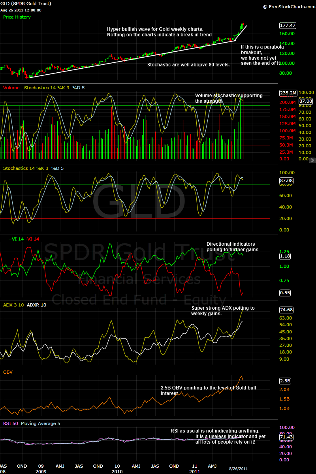Click the ADX 3 10 indicator label
This screenshot has height=474, width=316.
pos(13,305)
